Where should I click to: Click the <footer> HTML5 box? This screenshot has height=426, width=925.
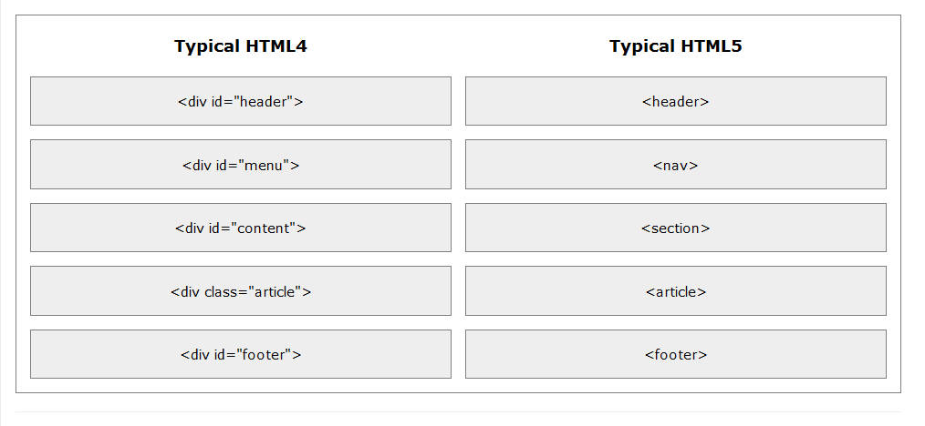click(x=675, y=354)
